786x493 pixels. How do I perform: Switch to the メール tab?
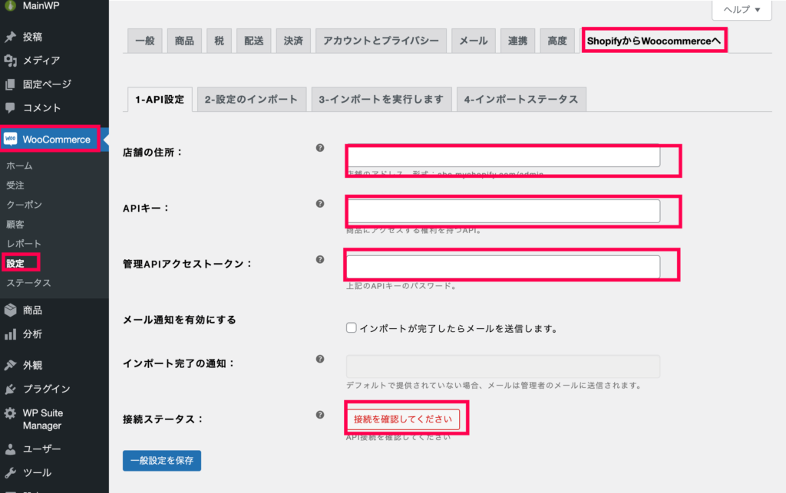(474, 41)
